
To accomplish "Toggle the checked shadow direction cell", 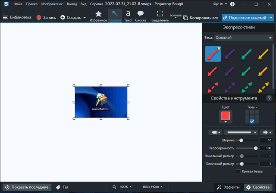I will [252, 121].
